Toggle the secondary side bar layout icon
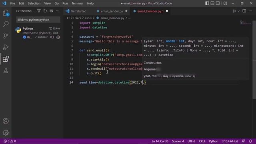256x144 pixels. pyautogui.click(x=218, y=3)
